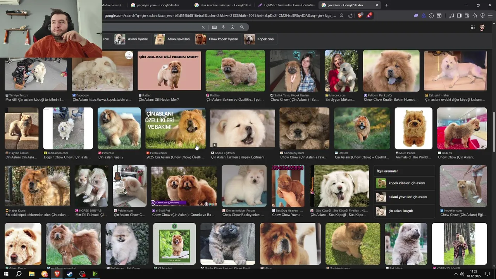Click related search 'çin aslanı küçük'
Viewport: 496px width, 279px height.
coord(405,211)
